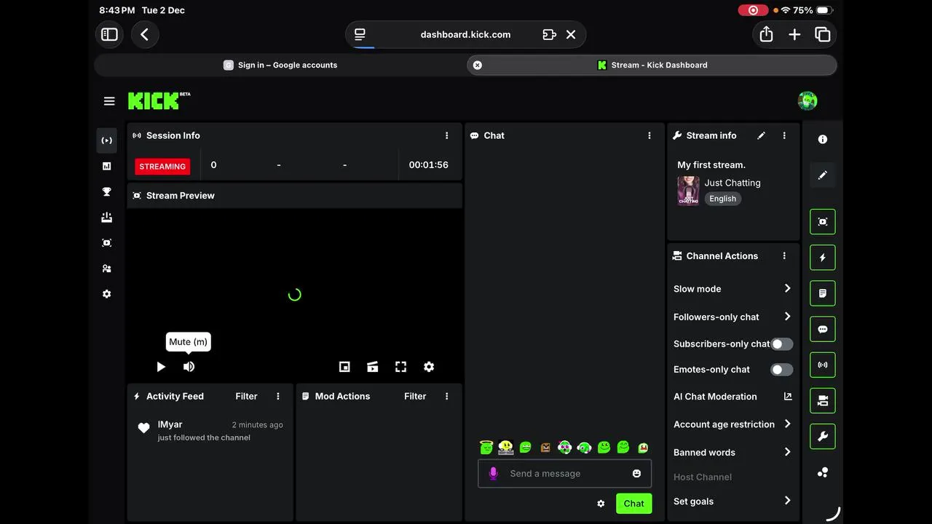
Task: Toggle Channel Actions camera widget in right rail
Action: point(823,400)
